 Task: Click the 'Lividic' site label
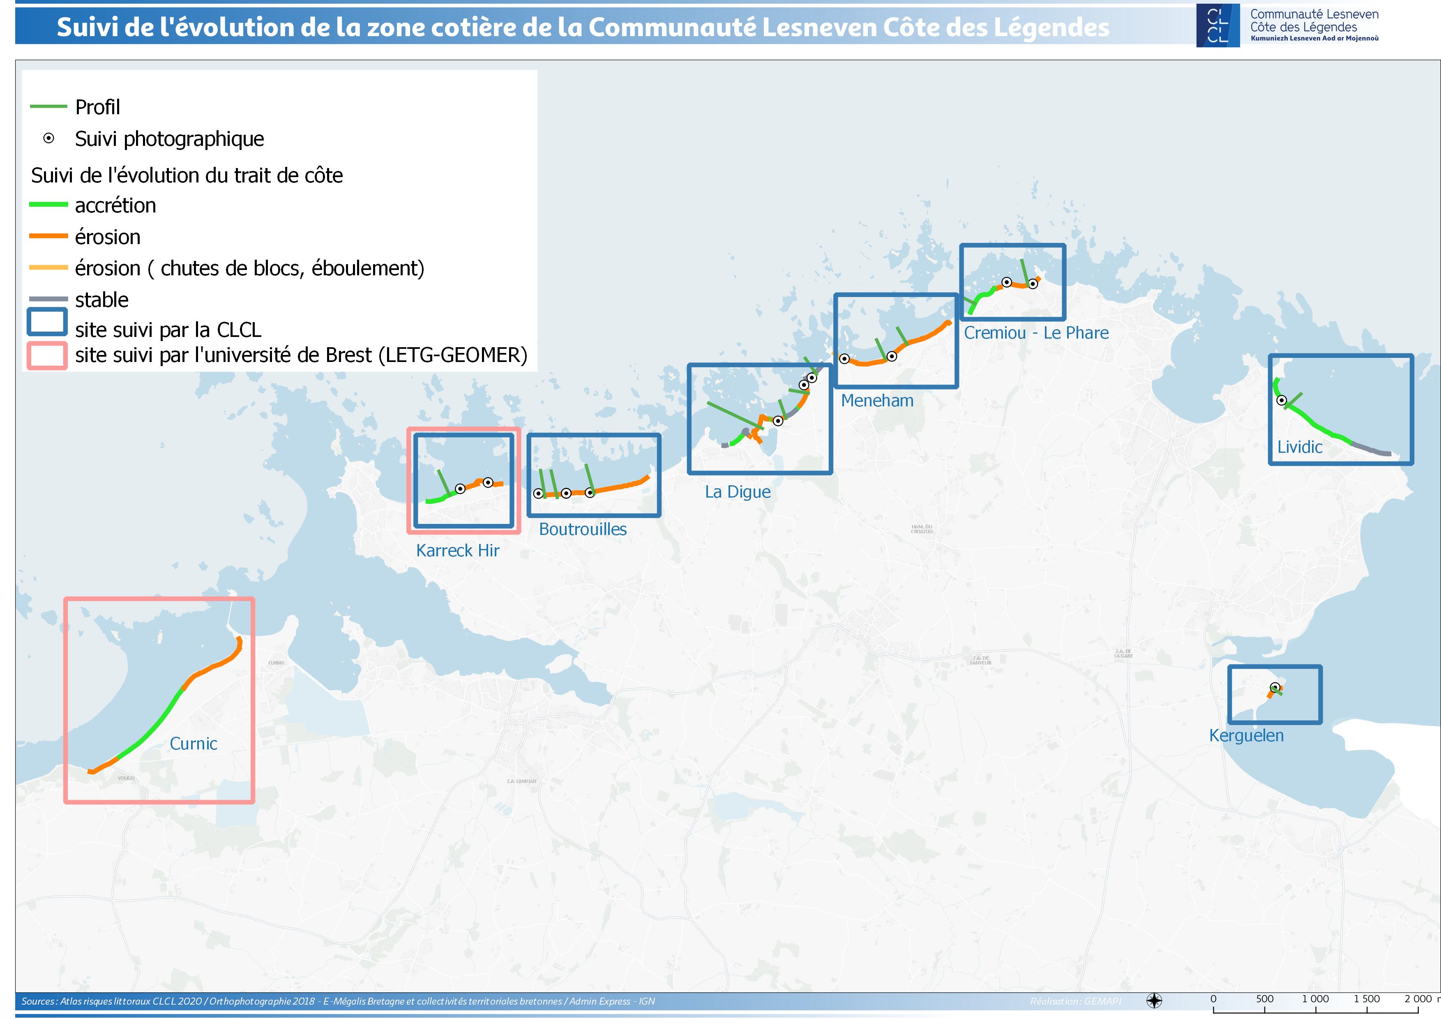point(1300,447)
